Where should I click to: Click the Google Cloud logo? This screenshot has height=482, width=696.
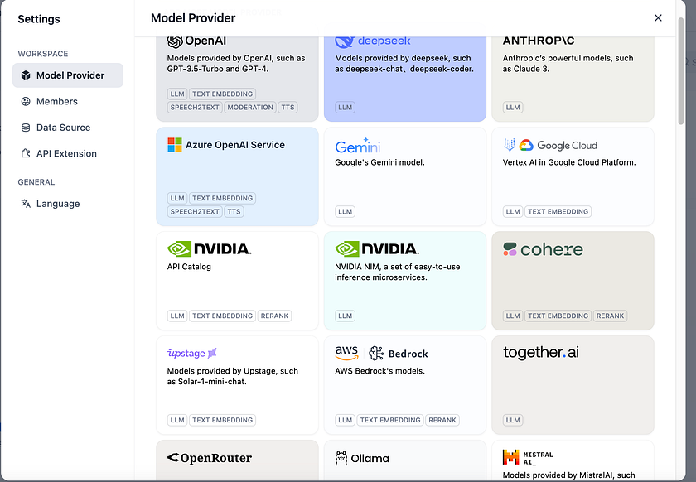(x=550, y=145)
